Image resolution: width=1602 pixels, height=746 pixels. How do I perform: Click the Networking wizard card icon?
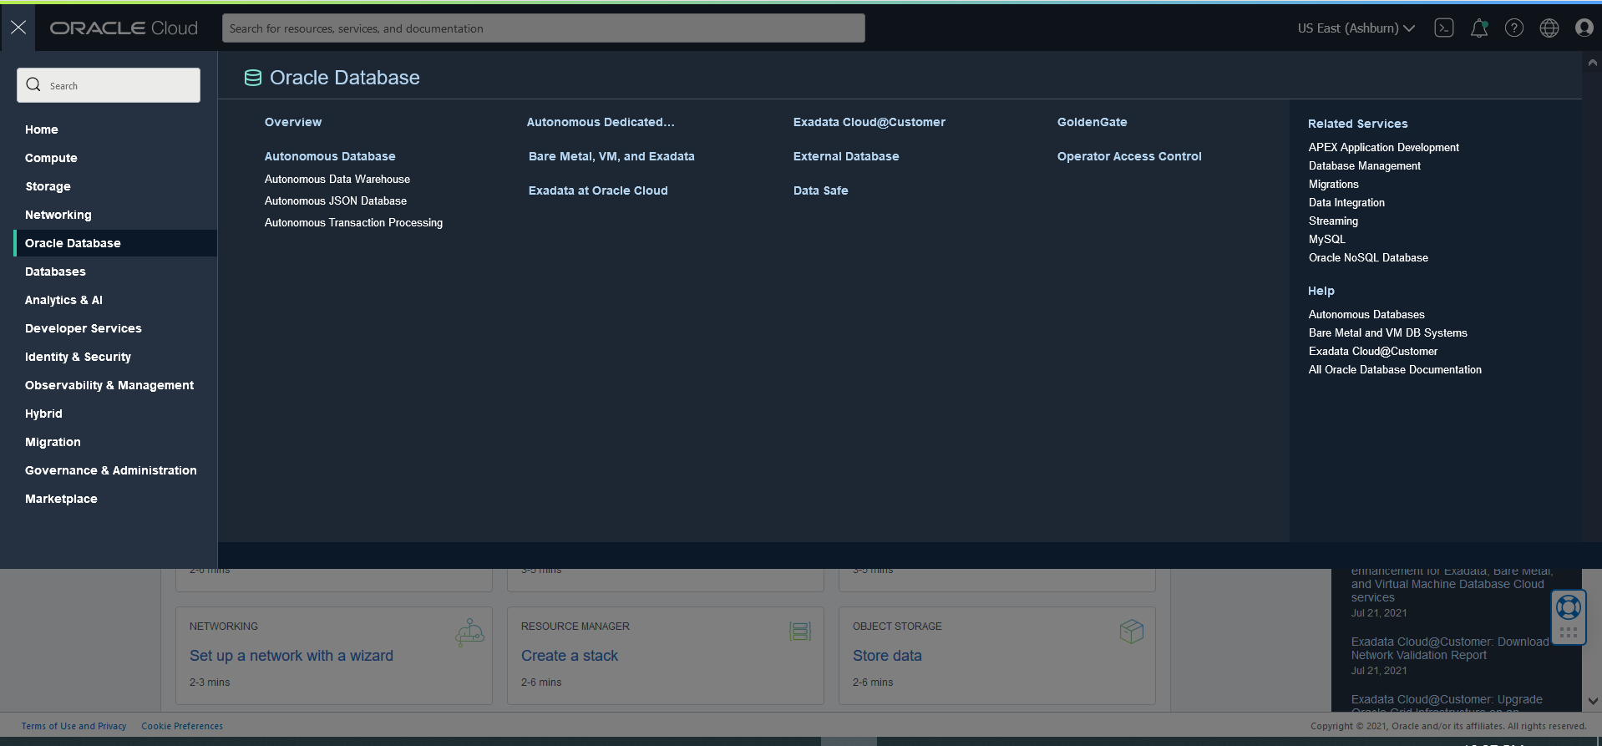tap(469, 632)
